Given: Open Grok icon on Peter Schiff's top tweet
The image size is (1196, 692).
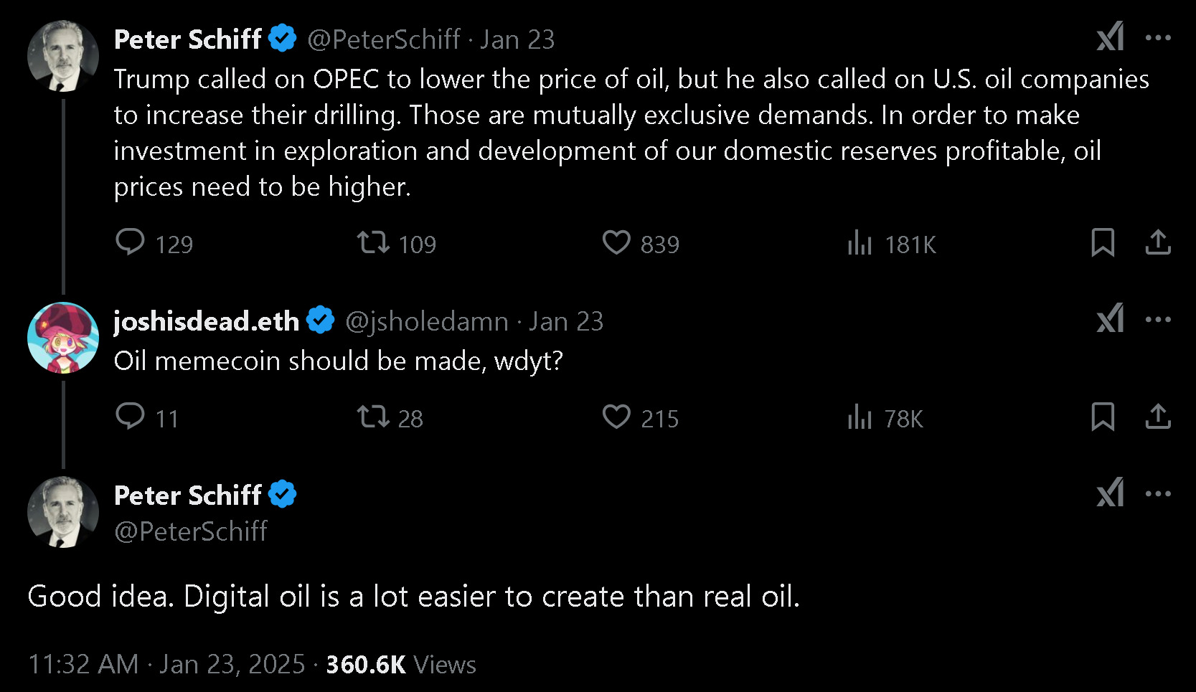Looking at the screenshot, I should pyautogui.click(x=1110, y=37).
